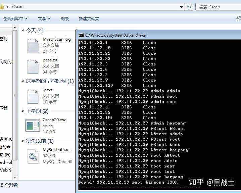Collapse the 上星期 (2) group
This screenshot has width=241, height=193.
point(22,111)
